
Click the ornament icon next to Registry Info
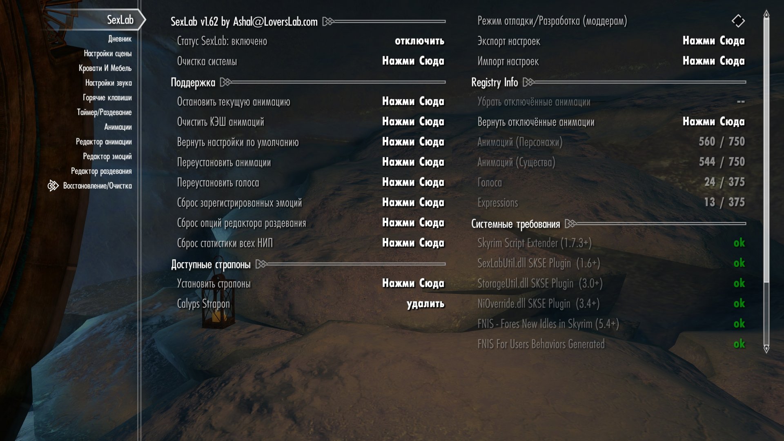529,82
